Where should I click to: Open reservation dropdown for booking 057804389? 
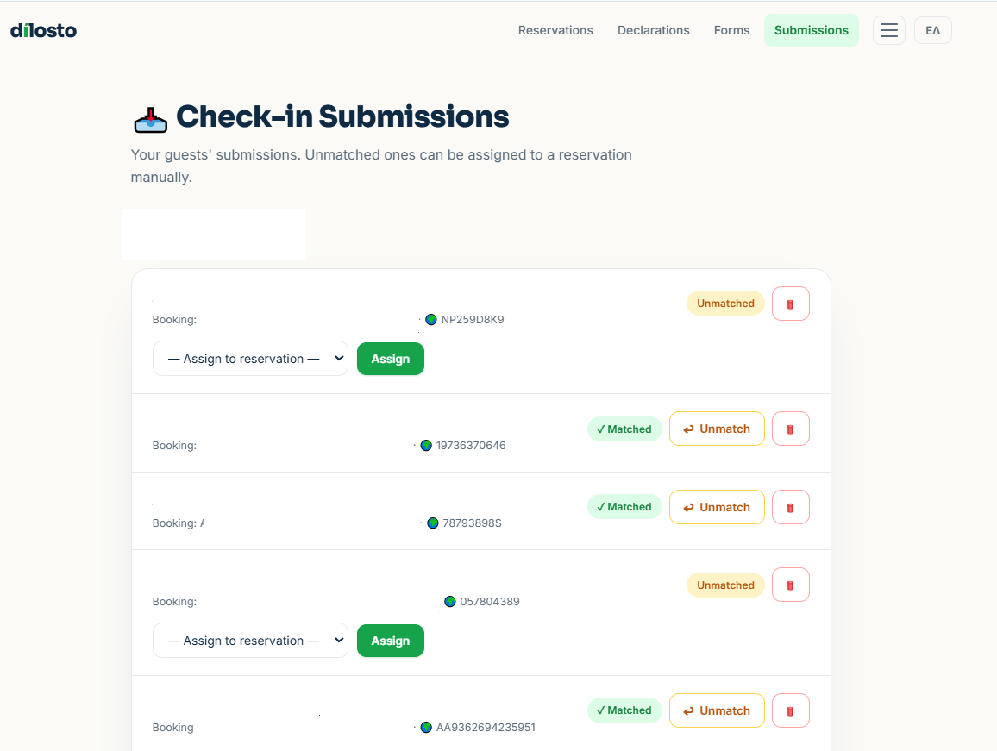250,641
